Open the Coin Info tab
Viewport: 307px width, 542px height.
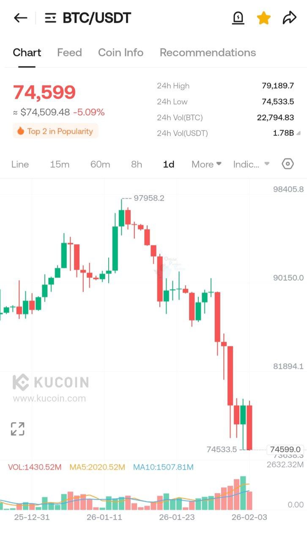coord(121,53)
